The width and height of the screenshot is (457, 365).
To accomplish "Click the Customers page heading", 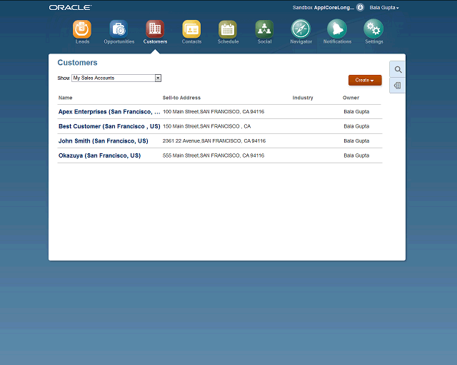I will (x=77, y=63).
